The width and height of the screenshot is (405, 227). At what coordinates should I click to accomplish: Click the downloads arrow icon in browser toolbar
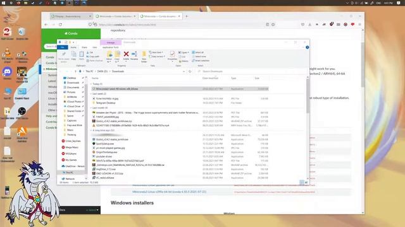click(309, 25)
